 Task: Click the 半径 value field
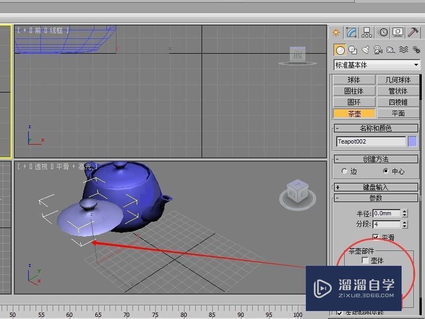(387, 213)
